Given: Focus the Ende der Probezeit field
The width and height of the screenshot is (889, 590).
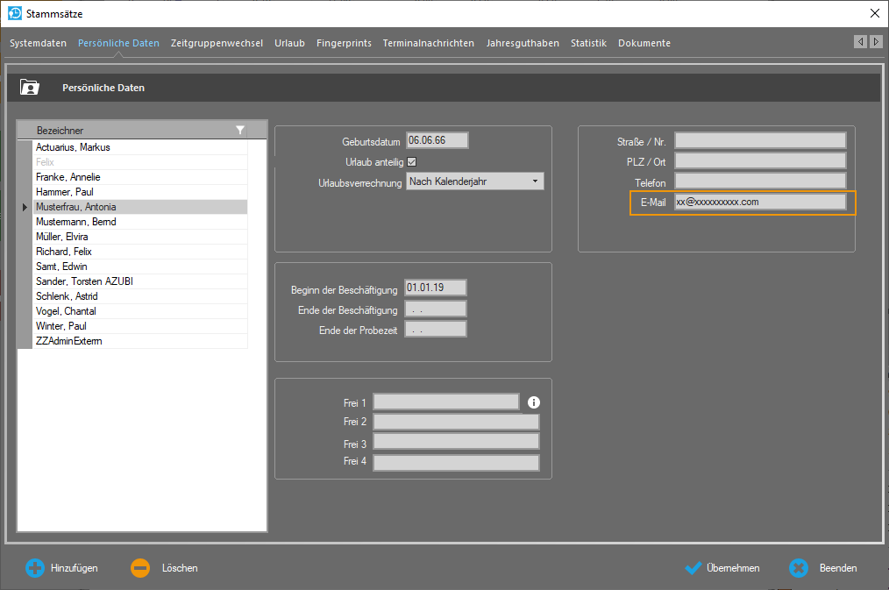Looking at the screenshot, I should pyautogui.click(x=435, y=330).
